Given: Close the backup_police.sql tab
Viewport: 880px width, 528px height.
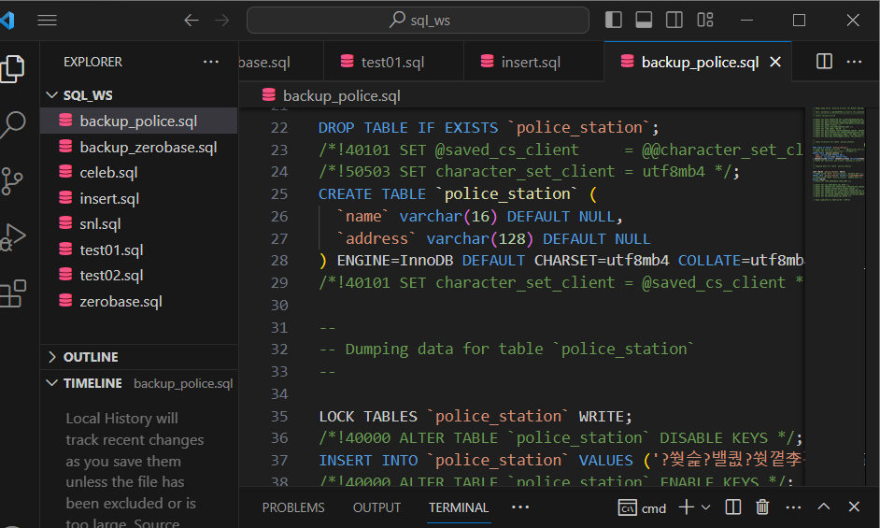Looking at the screenshot, I should [x=774, y=63].
